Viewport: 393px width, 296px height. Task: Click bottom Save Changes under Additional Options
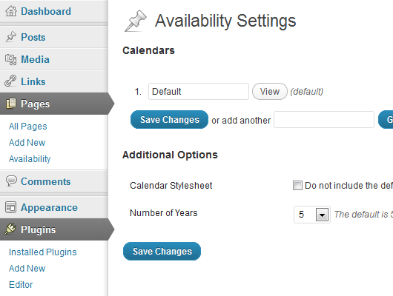[x=162, y=251]
